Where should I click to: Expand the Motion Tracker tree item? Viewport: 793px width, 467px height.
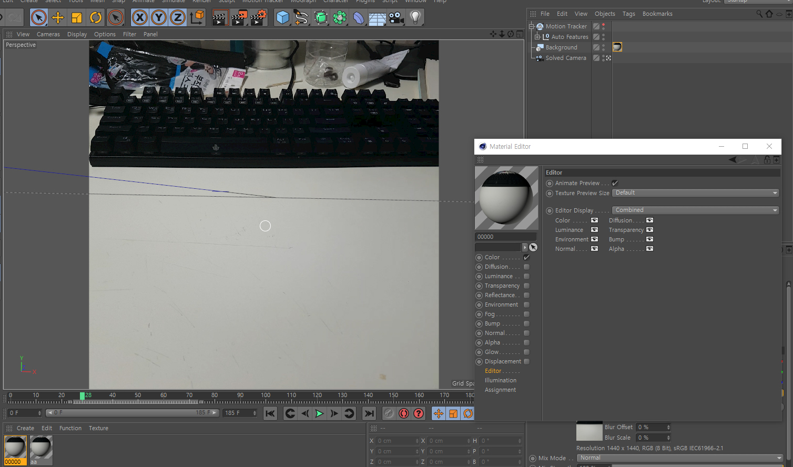532,26
